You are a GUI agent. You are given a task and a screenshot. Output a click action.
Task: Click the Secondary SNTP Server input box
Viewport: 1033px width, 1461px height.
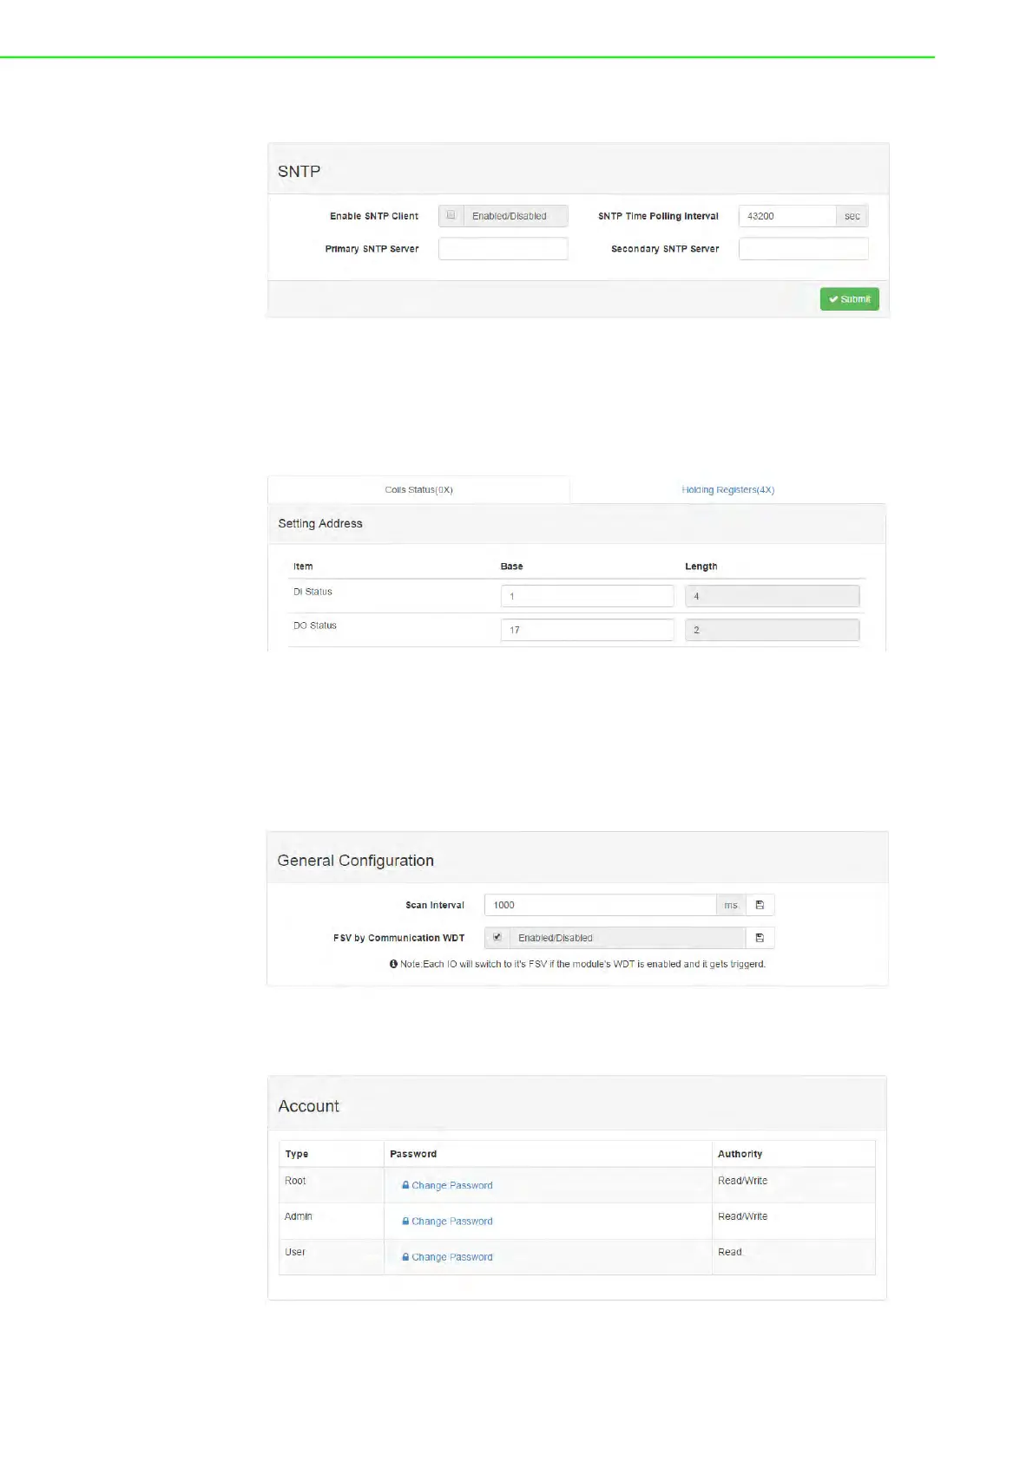803,249
